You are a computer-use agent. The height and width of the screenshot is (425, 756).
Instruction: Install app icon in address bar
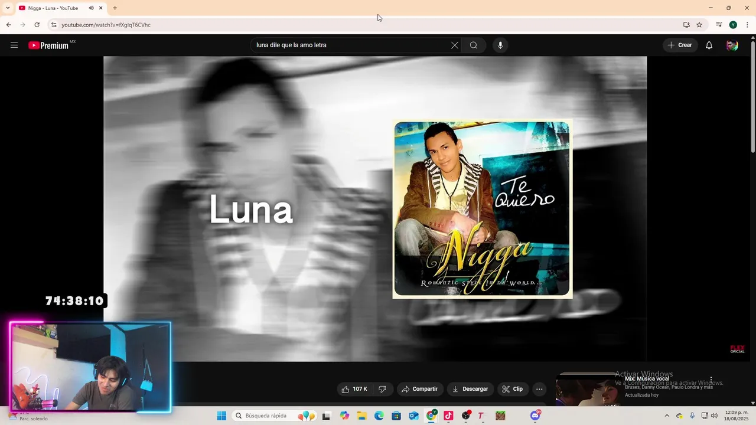coord(686,25)
